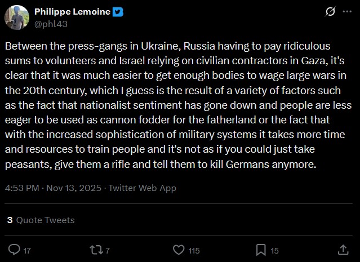Open Philippe Lemoine's profile picture

coord(17,17)
